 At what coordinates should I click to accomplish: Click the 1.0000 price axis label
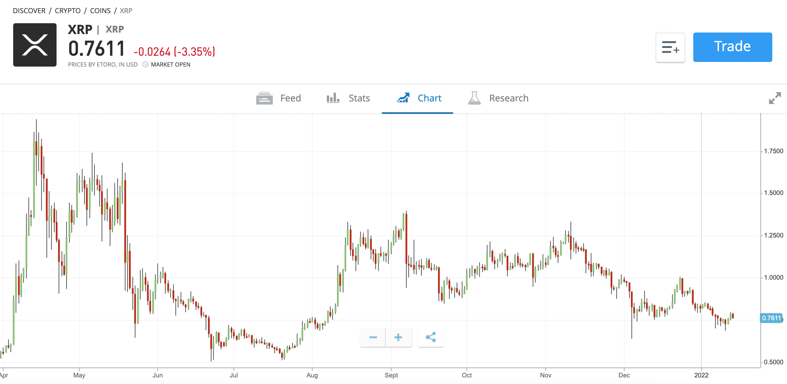pyautogui.click(x=773, y=278)
